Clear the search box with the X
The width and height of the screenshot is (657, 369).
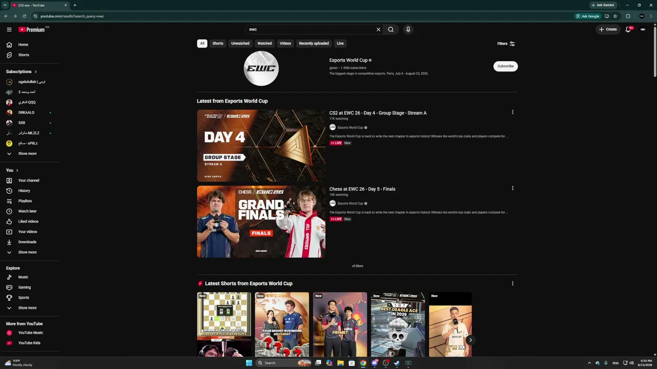[x=379, y=30]
